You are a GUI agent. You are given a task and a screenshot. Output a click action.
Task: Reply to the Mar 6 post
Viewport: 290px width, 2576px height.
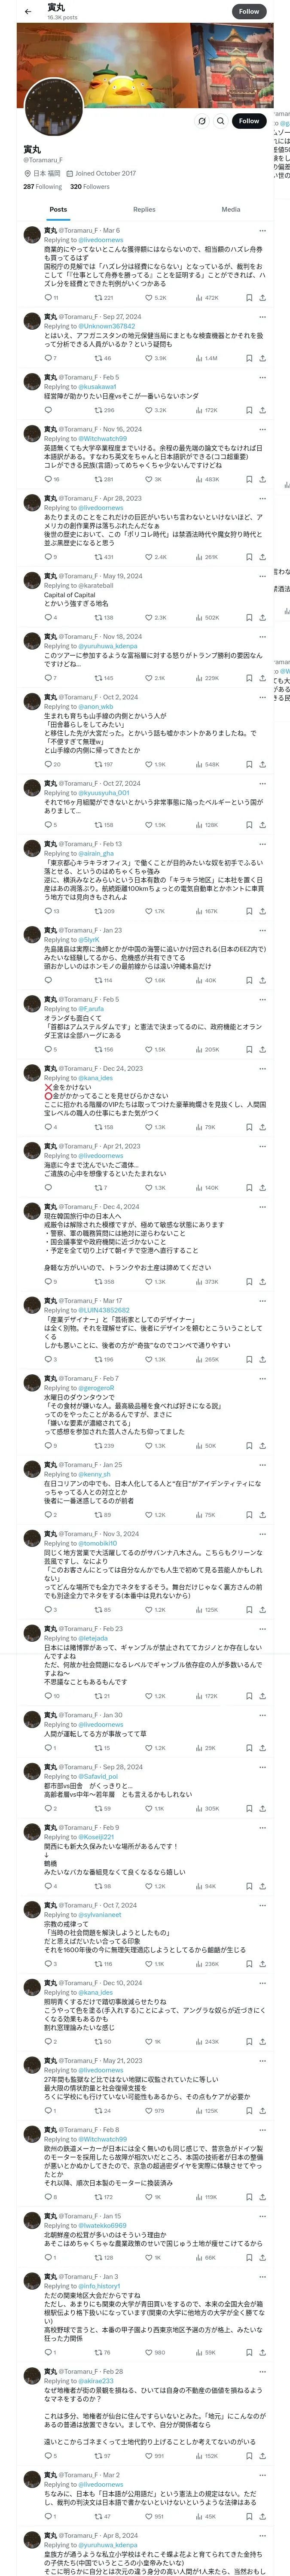point(47,297)
